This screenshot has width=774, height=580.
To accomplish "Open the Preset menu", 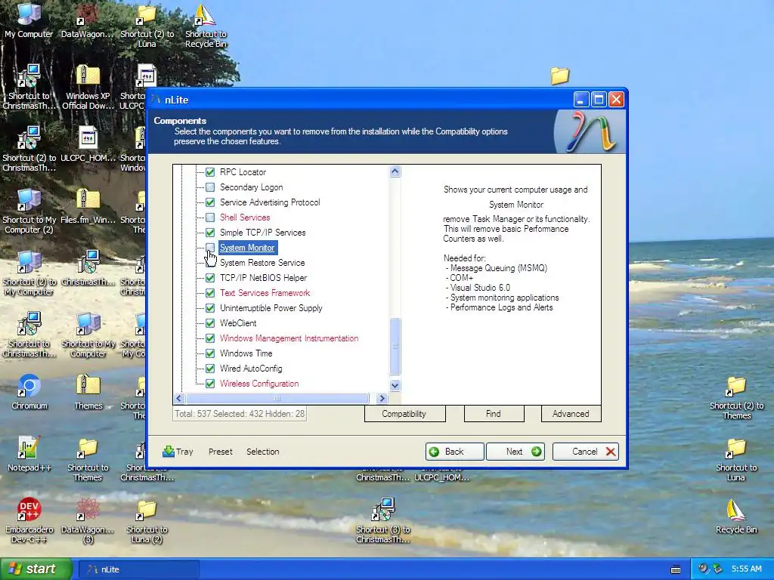I will (220, 452).
